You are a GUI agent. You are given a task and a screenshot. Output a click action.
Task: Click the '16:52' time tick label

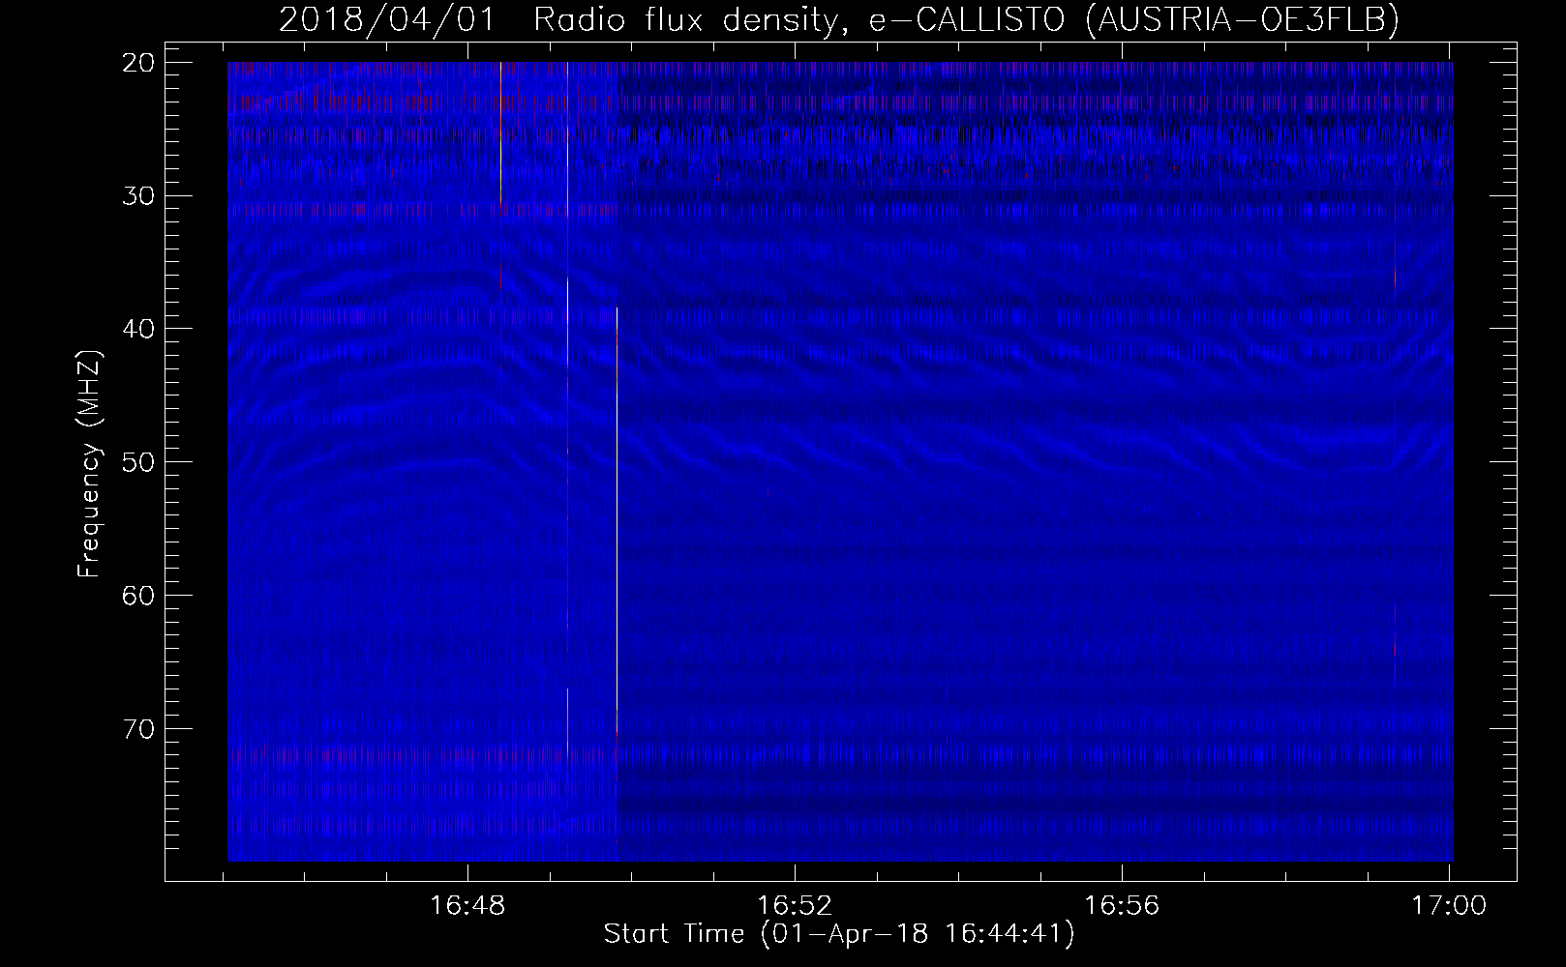pos(795,906)
